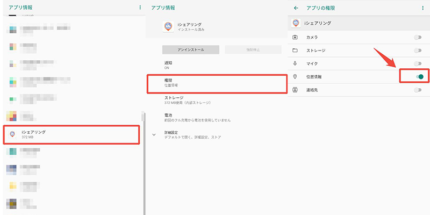
Task: Tap the アンインストール button
Action: (x=191, y=49)
